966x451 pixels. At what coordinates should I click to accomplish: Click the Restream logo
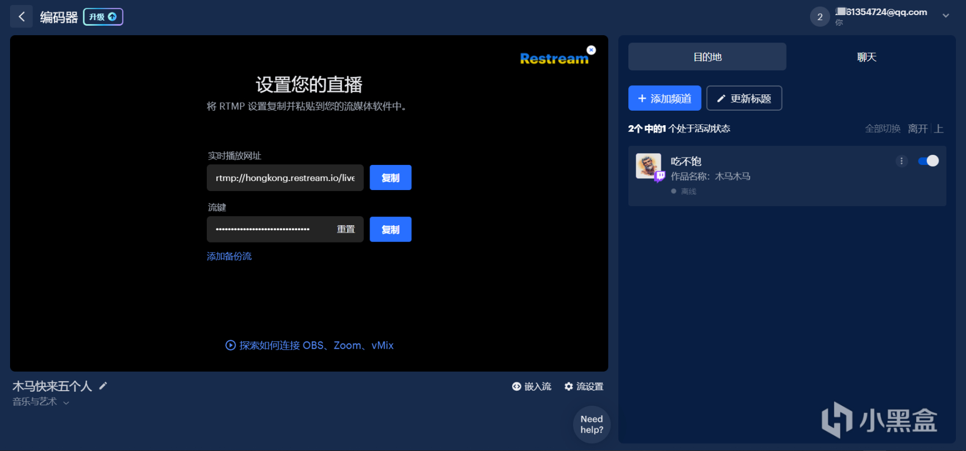pyautogui.click(x=554, y=59)
